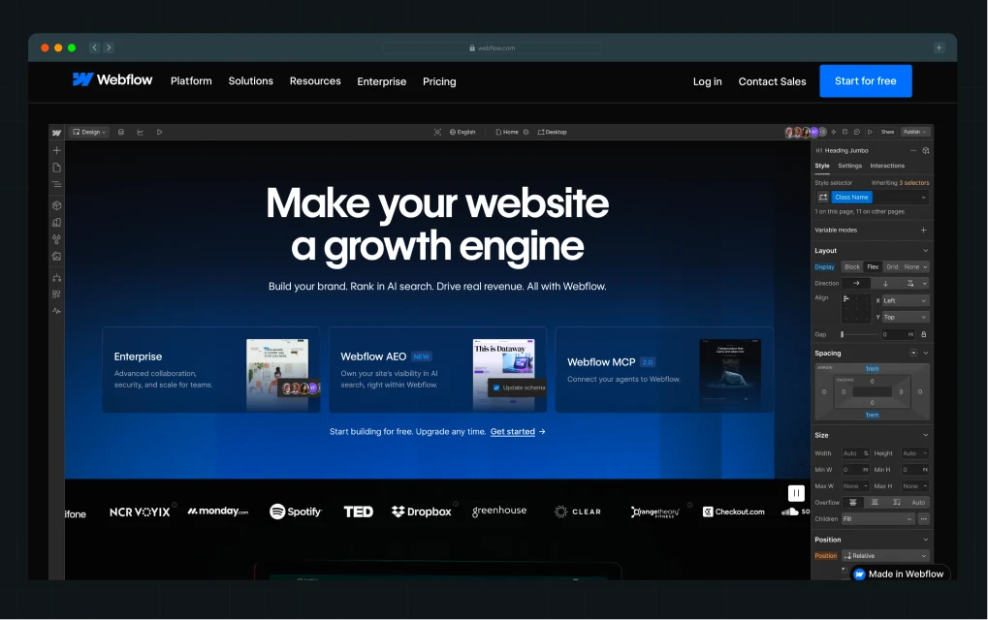Open the comments bubble icon in top bar
This screenshot has width=988, height=620.
[x=857, y=132]
